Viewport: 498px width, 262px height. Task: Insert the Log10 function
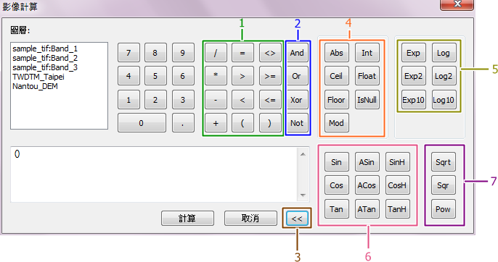coord(444,100)
